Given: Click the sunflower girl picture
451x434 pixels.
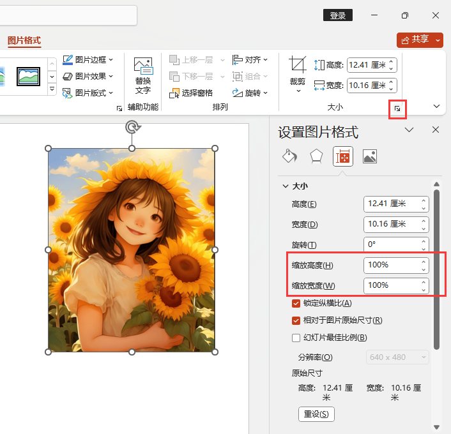Looking at the screenshot, I should 132,250.
